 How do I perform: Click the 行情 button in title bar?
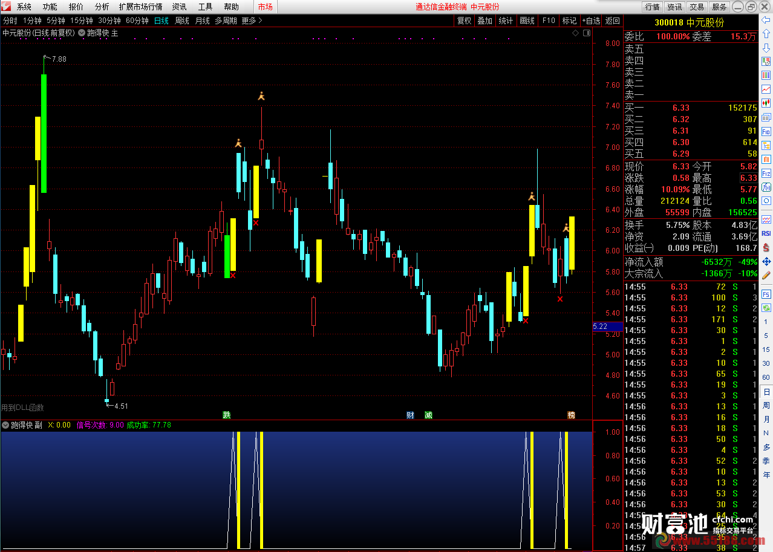(x=653, y=7)
